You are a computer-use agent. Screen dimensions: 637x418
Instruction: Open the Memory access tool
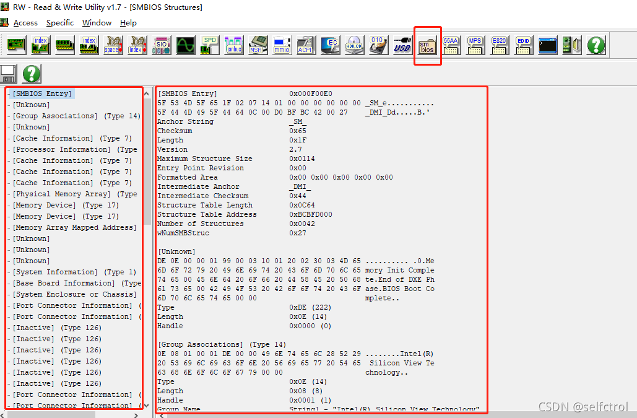[x=64, y=45]
